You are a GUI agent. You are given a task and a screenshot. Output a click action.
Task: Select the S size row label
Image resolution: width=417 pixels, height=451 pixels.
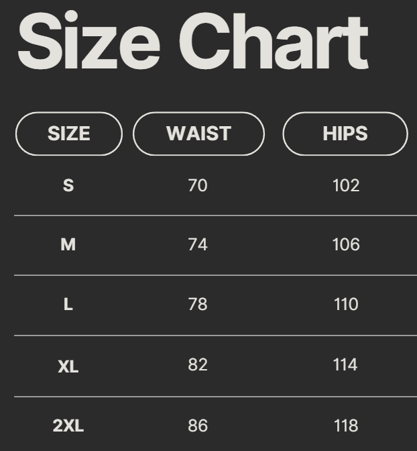tap(68, 185)
